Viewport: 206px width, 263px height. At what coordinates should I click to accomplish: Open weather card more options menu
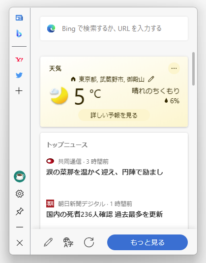coord(174,68)
